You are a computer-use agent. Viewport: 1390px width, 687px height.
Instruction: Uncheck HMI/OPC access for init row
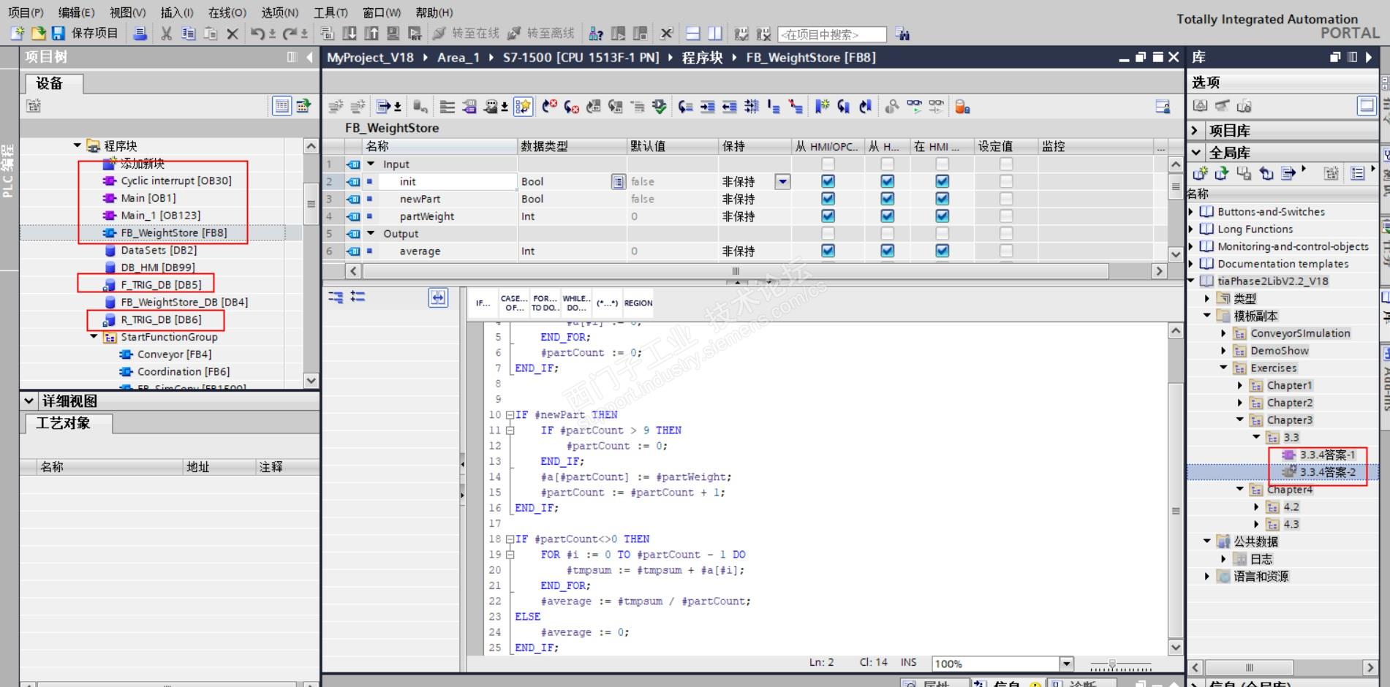click(x=828, y=181)
